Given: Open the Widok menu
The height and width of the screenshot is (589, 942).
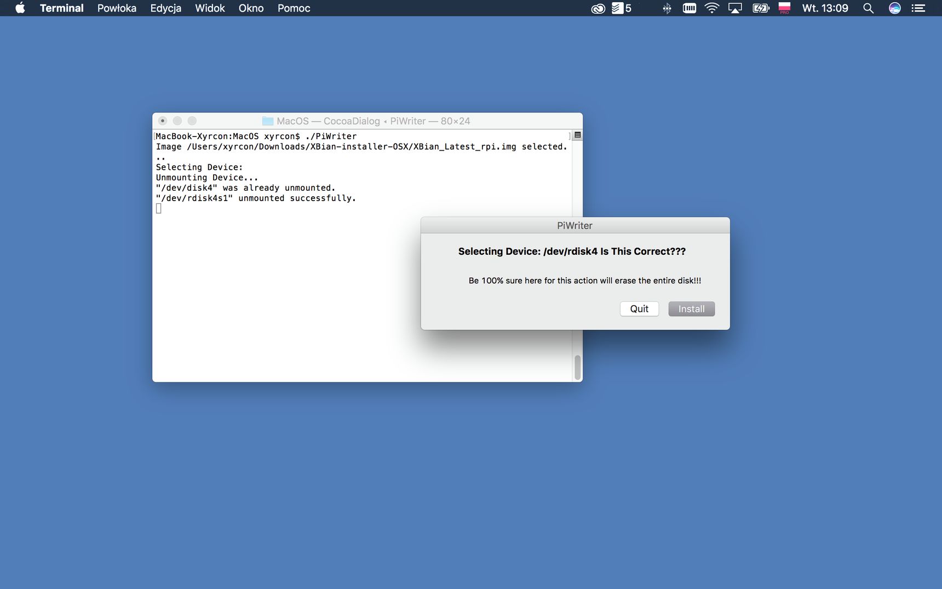Looking at the screenshot, I should click(x=210, y=8).
